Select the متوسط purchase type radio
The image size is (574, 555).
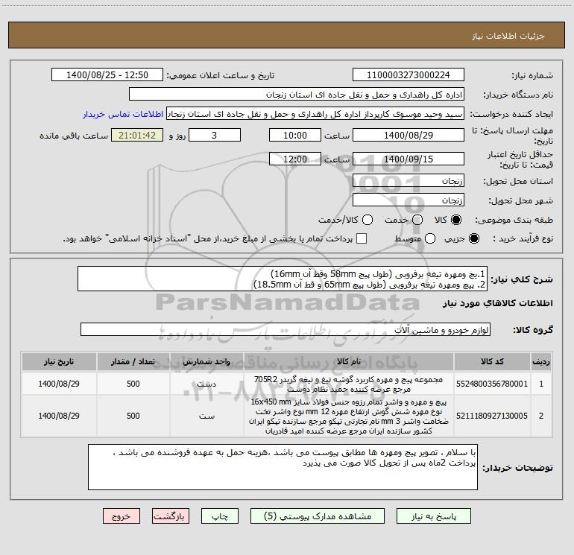[x=430, y=238]
